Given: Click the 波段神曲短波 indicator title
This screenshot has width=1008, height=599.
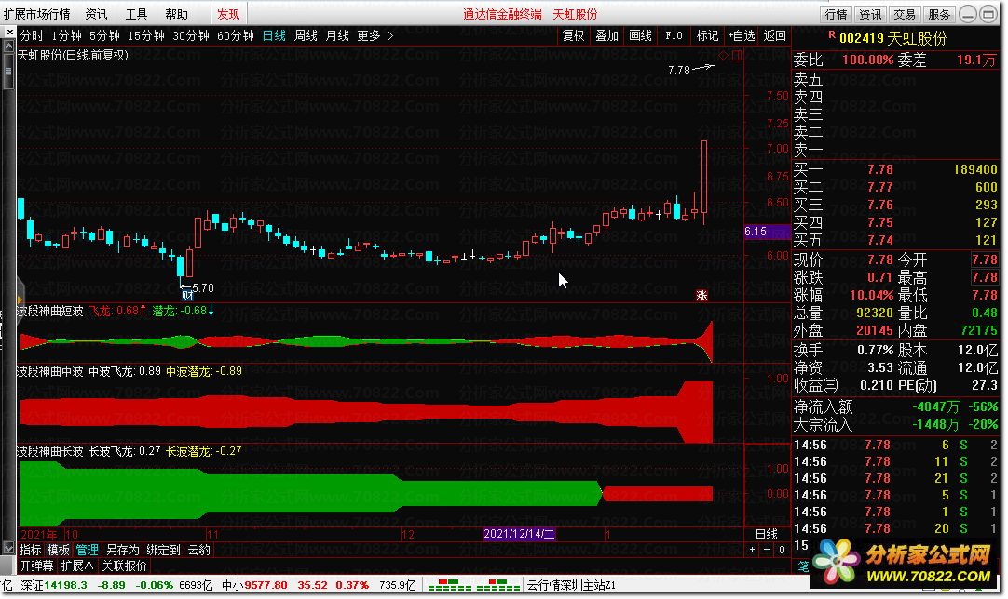Looking at the screenshot, I should pyautogui.click(x=50, y=312).
